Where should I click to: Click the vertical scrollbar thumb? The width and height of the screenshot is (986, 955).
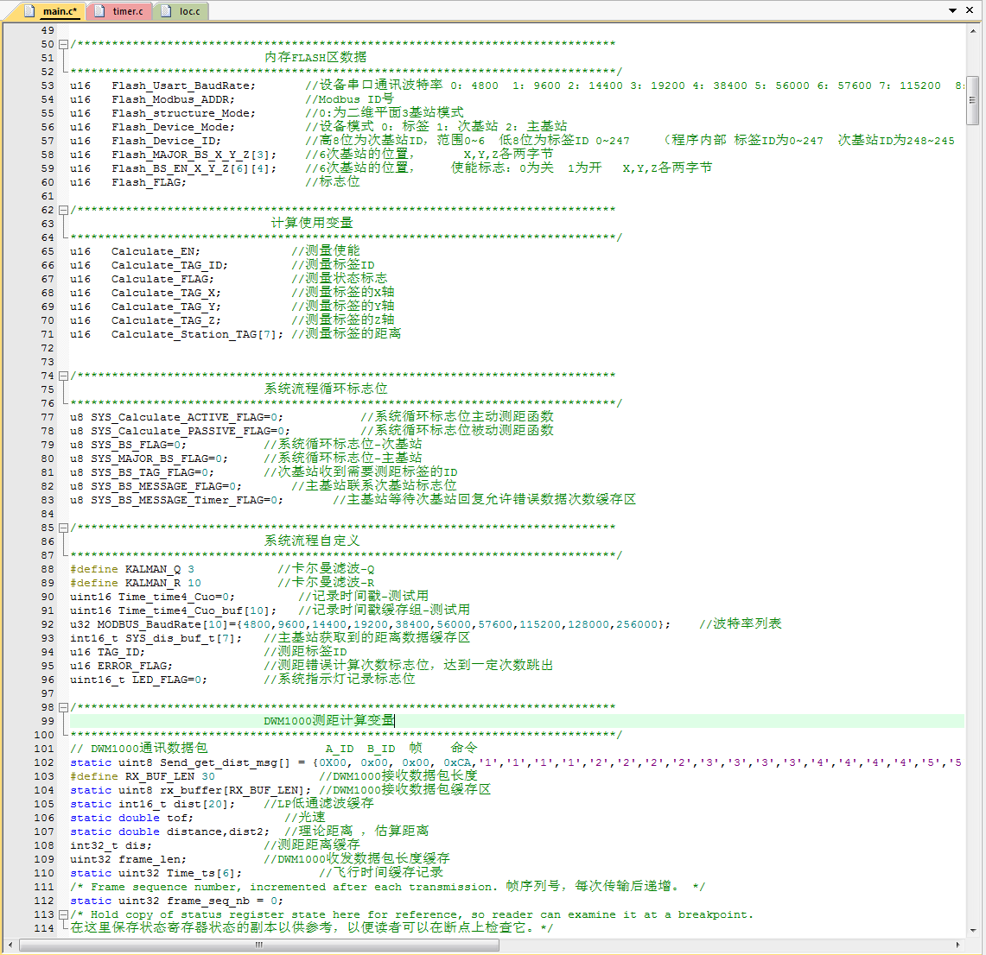point(973,100)
